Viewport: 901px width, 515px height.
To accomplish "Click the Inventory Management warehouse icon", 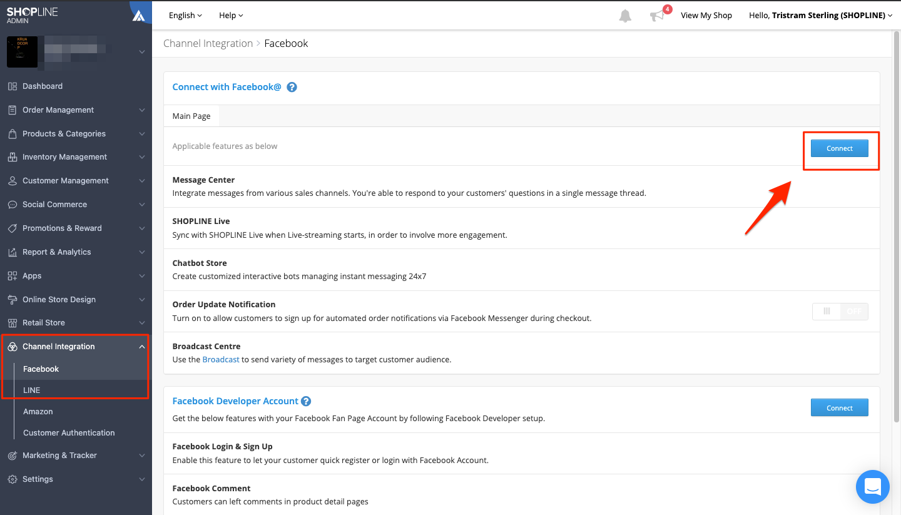I will coord(12,157).
